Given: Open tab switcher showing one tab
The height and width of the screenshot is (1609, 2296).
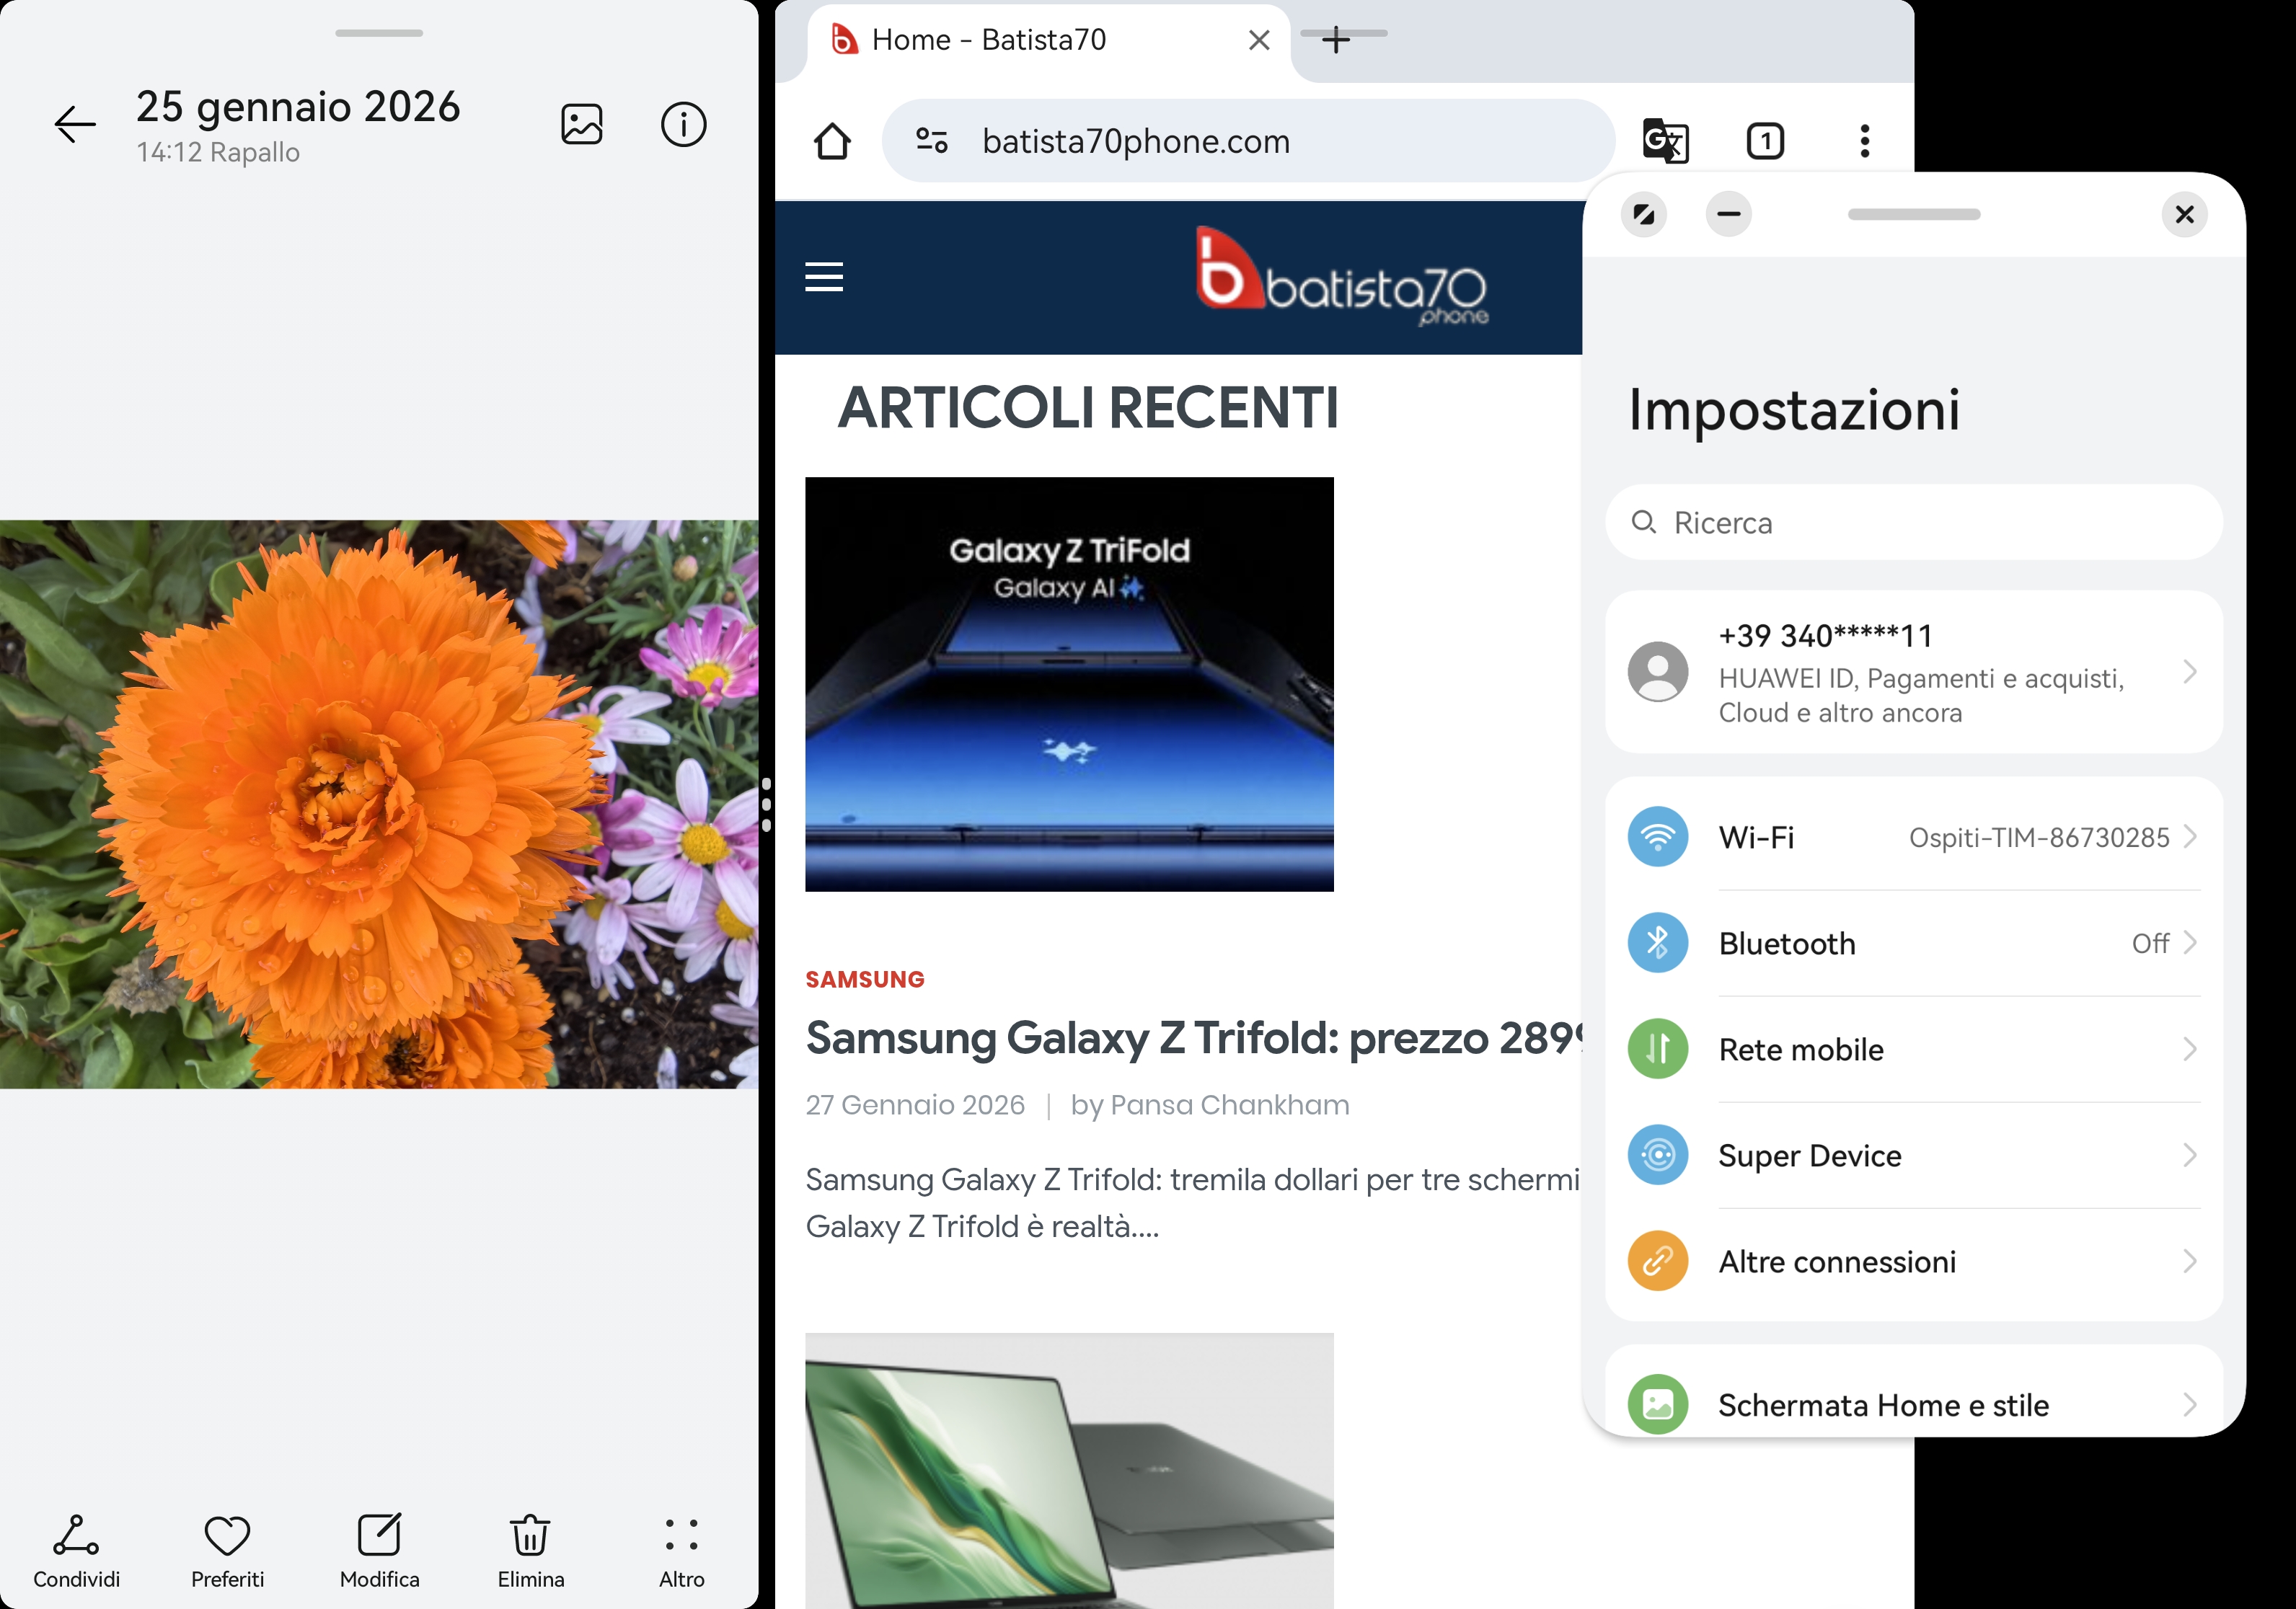Looking at the screenshot, I should [x=1765, y=141].
